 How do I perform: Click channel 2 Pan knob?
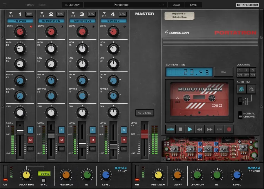pyautogui.click(x=51, y=113)
